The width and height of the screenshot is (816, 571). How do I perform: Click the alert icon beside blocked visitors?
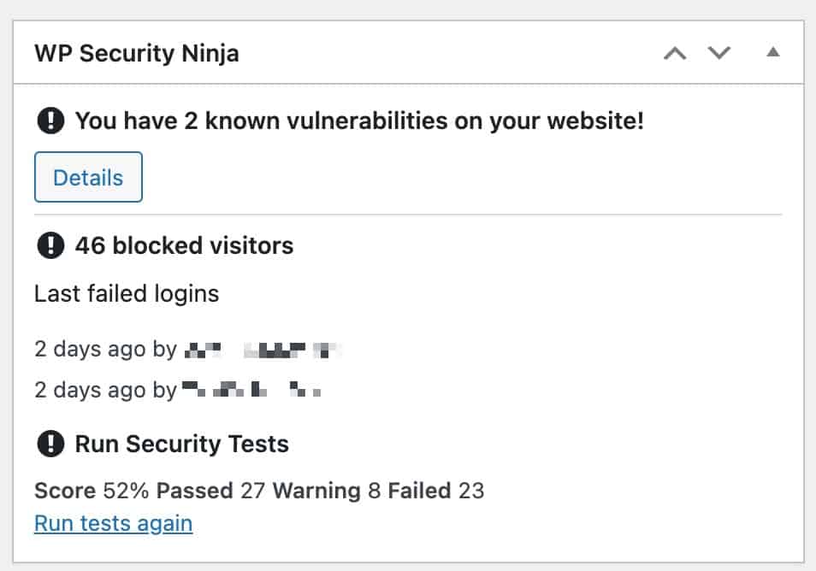pos(51,246)
